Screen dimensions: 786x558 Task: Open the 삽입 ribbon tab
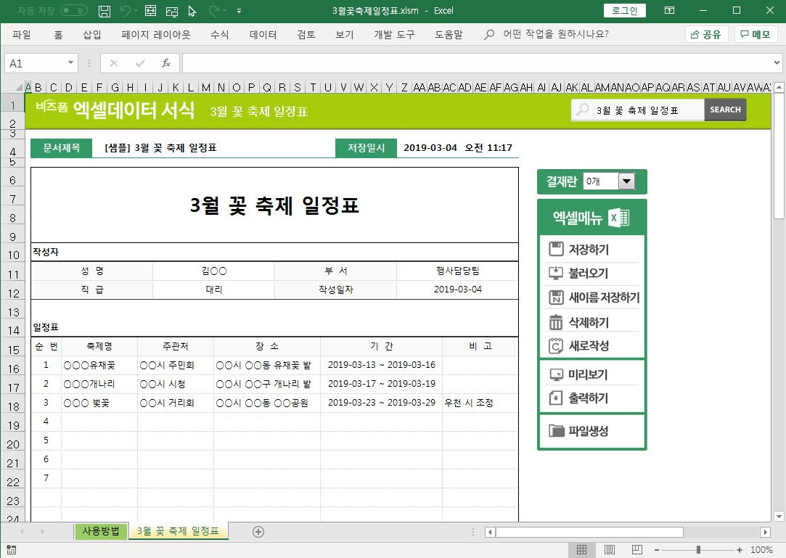coord(92,34)
